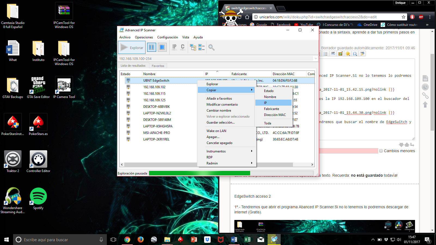Select IP in the Copiar submenu

coord(273,103)
